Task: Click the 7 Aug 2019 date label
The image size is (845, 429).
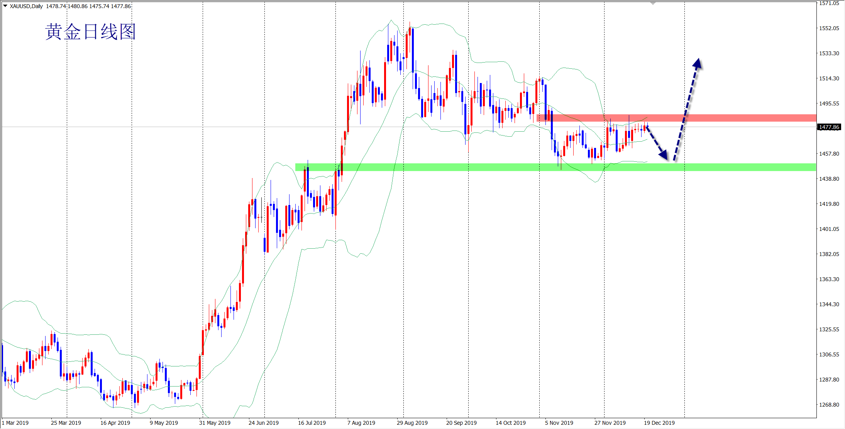Action: pyautogui.click(x=361, y=423)
